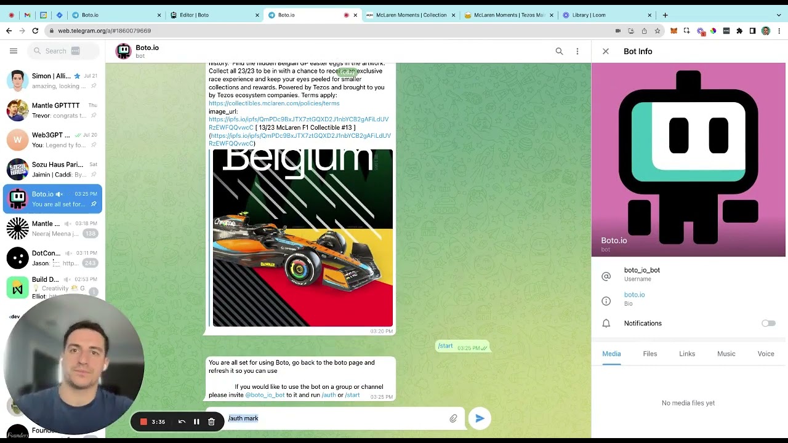Open the pinned Google Calendar tab
The width and height of the screenshot is (788, 443).
43,15
